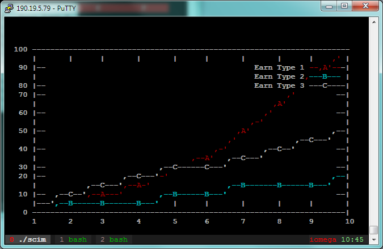Minimize the PuTTY window
This screenshot has width=383, height=249.
[329, 6]
